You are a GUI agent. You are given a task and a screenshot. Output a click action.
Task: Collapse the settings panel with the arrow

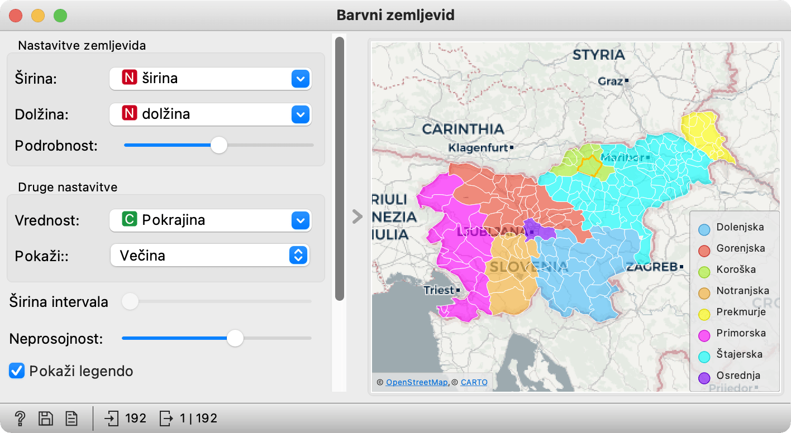357,216
